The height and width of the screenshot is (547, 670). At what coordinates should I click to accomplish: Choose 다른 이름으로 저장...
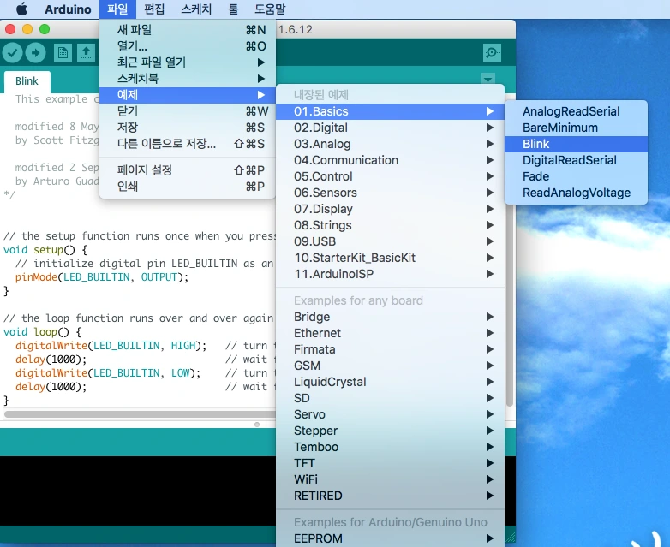pyautogui.click(x=188, y=144)
